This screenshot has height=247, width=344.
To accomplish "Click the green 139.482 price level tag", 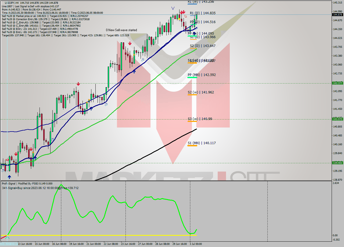I will click(338, 163).
